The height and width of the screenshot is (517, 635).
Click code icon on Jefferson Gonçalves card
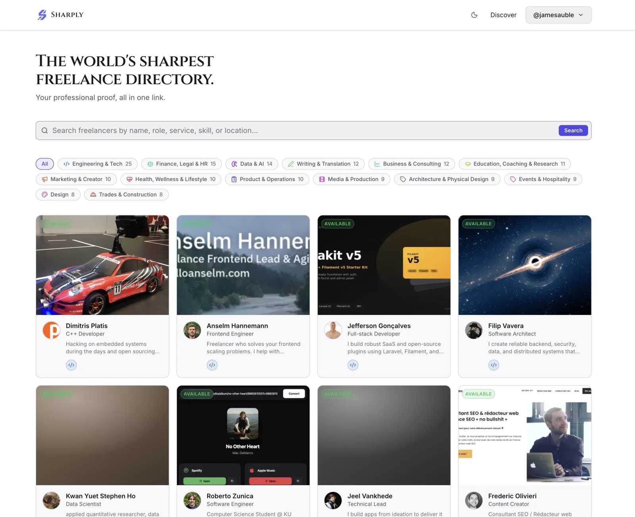tap(353, 365)
